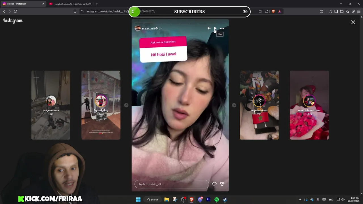The image size is (363, 204).
Task: Click the OneDrive cloud tray icon
Action: pyautogui.click(x=312, y=199)
